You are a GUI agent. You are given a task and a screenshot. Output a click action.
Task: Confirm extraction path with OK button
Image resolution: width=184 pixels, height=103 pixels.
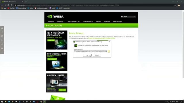pyautogui.click(x=87, y=55)
